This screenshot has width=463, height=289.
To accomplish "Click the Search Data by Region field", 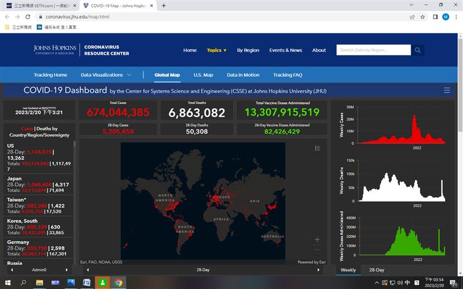I will click(x=373, y=50).
